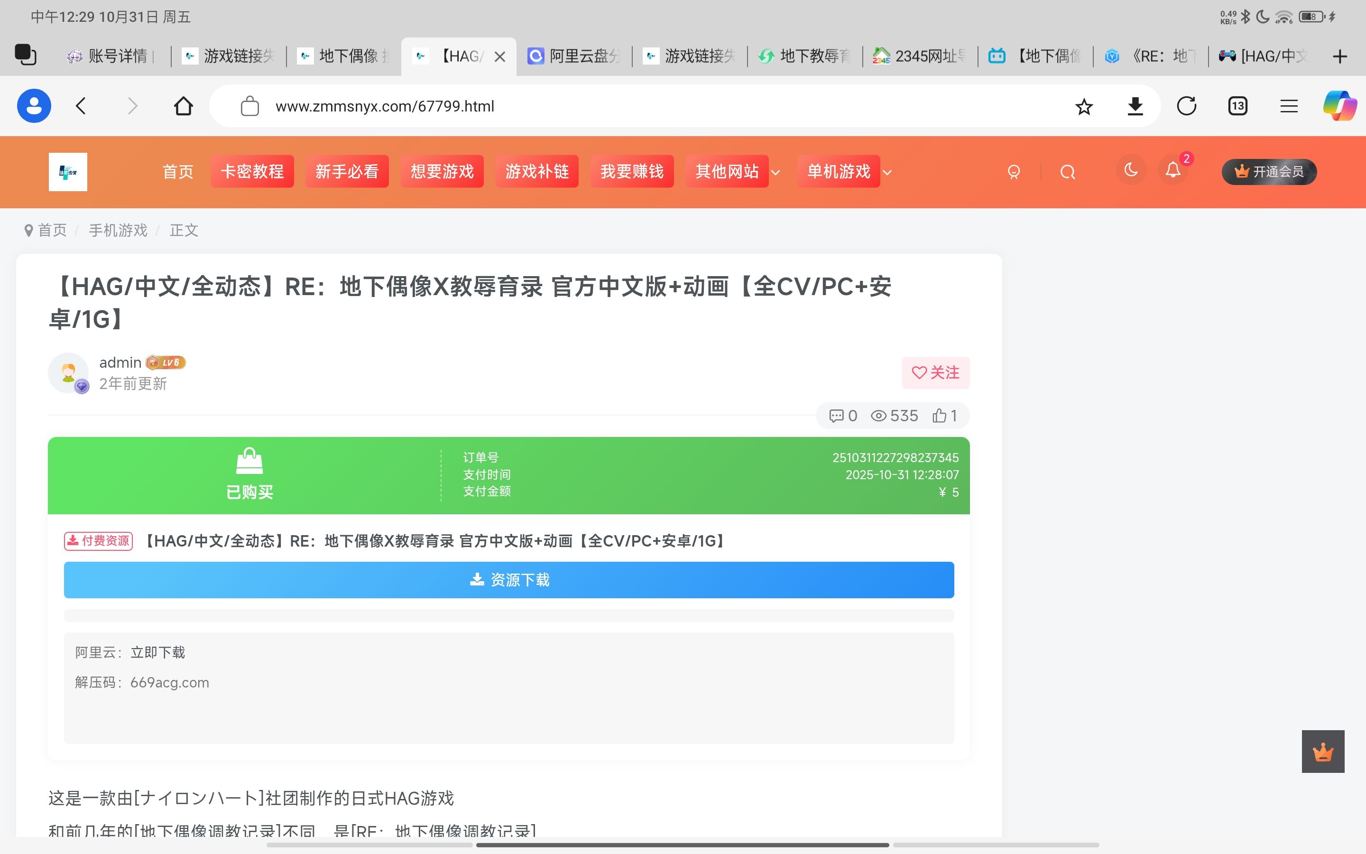Enable dark mode via the moon icon
The height and width of the screenshot is (854, 1366).
click(x=1130, y=171)
